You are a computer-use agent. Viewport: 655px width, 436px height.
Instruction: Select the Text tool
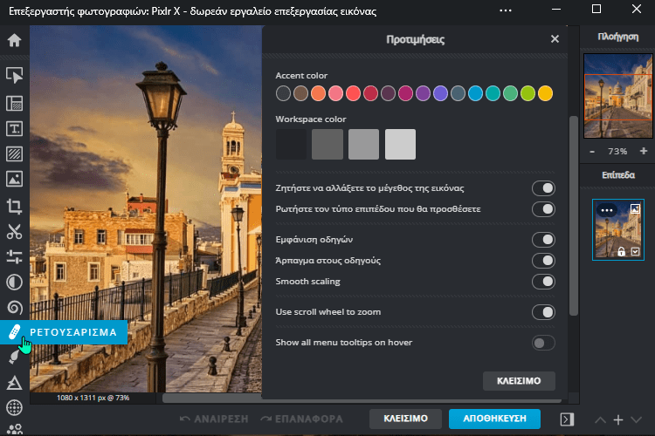click(14, 129)
